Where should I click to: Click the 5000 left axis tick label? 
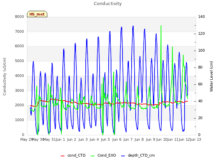20,61
